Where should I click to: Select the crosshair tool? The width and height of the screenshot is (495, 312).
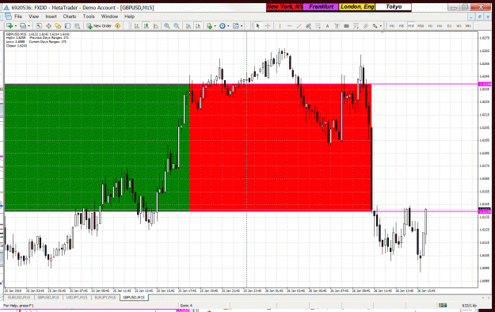tap(268, 26)
